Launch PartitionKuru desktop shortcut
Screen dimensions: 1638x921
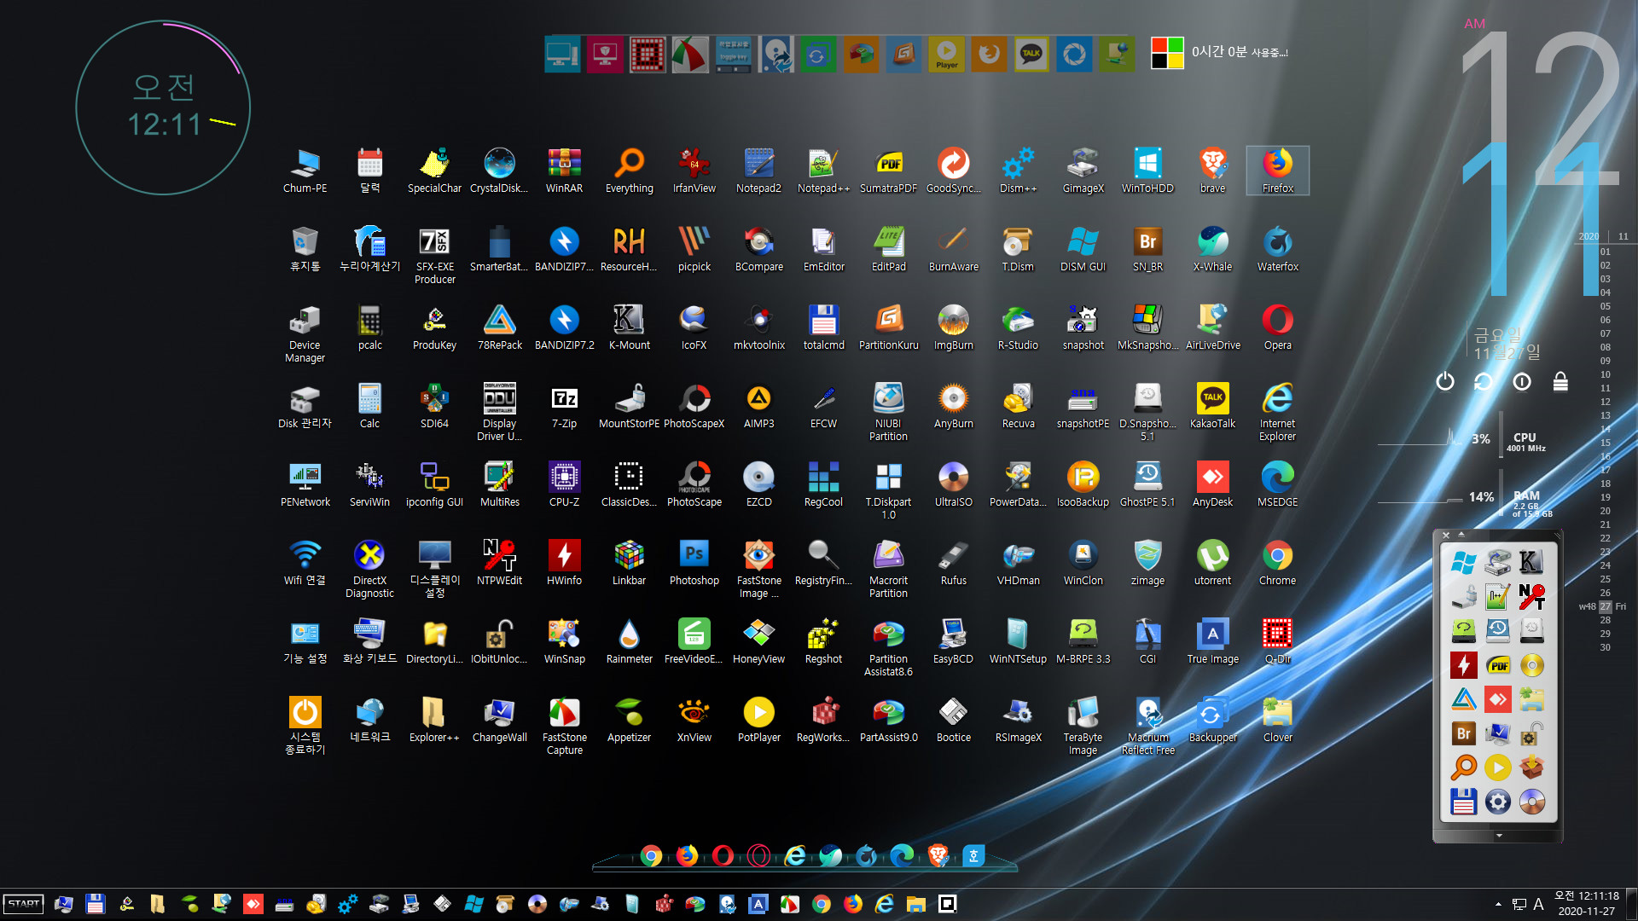click(x=888, y=327)
